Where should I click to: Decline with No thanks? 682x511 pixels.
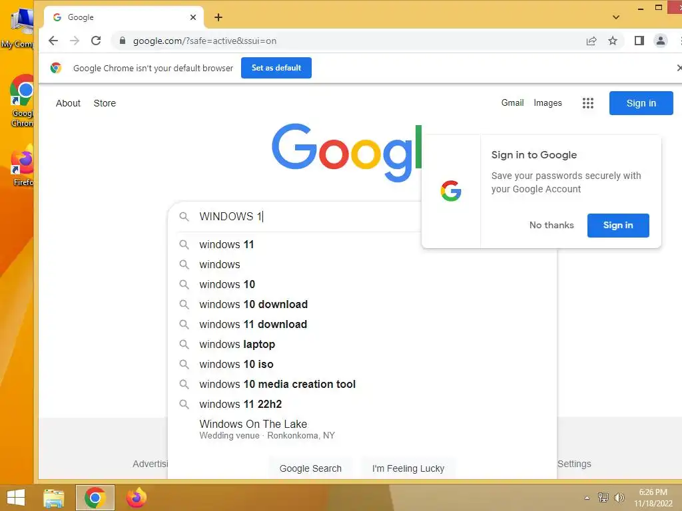click(x=551, y=225)
